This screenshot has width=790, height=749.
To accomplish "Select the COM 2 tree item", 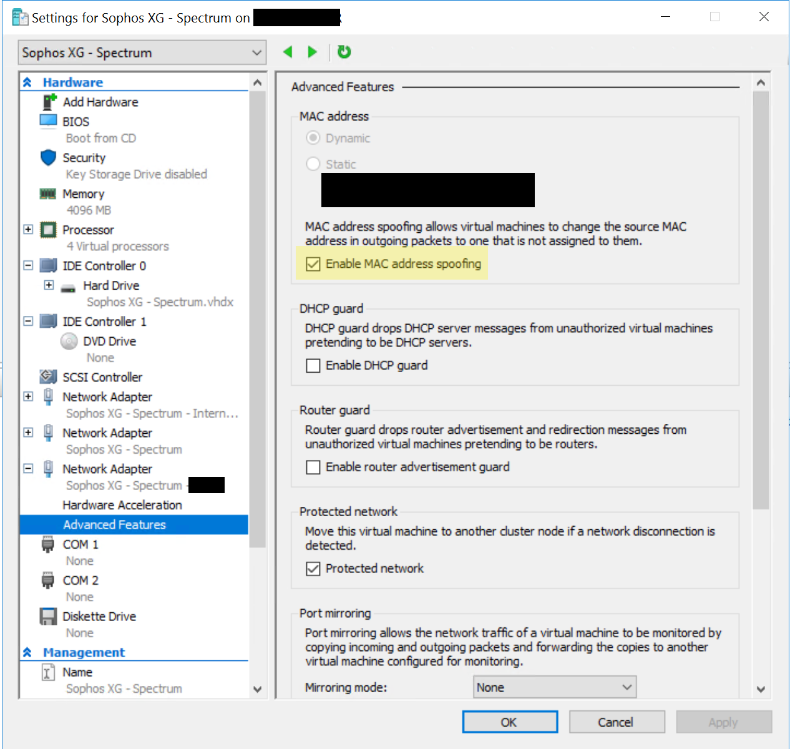I will 80,580.
